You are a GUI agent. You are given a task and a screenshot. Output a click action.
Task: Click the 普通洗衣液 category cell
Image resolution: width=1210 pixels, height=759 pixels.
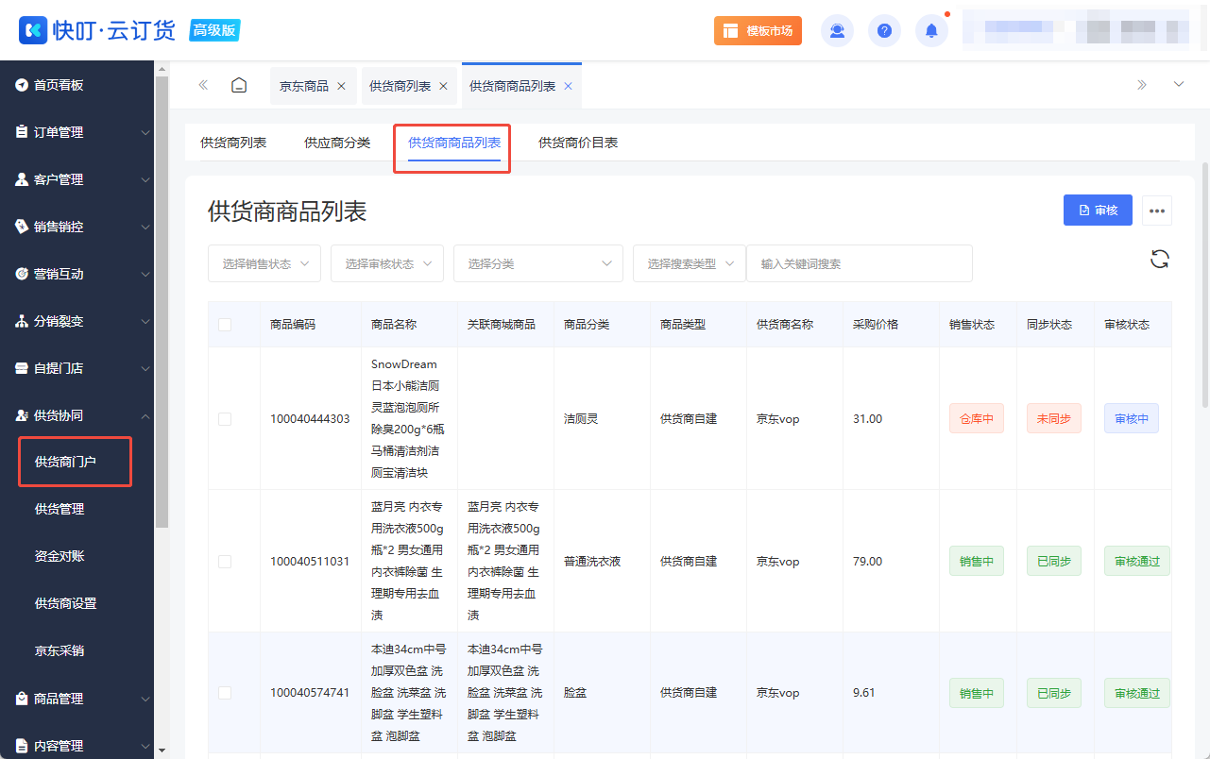pyautogui.click(x=592, y=562)
